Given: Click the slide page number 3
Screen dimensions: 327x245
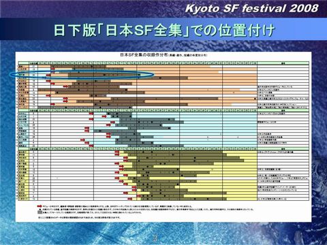Looking at the screenshot, I should coord(155,238).
